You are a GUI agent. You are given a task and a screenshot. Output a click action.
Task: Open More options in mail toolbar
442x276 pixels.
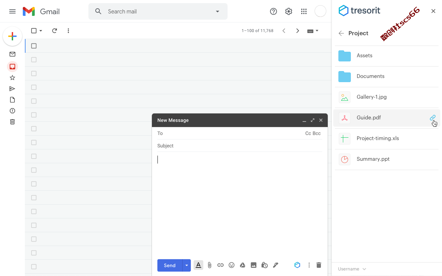(x=68, y=31)
